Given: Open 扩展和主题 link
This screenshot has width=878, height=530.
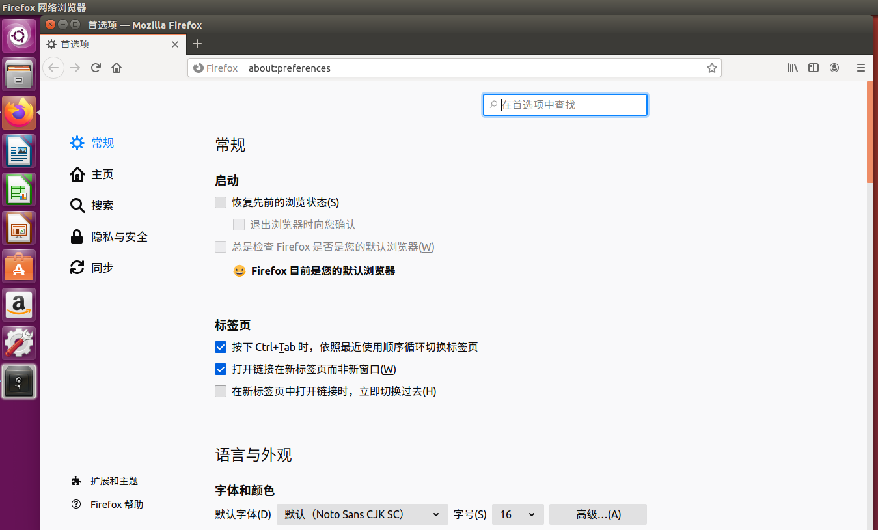Looking at the screenshot, I should (x=105, y=481).
